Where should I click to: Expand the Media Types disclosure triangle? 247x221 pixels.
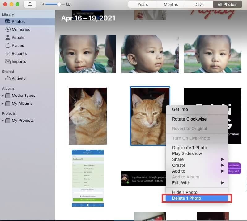click(x=2, y=96)
